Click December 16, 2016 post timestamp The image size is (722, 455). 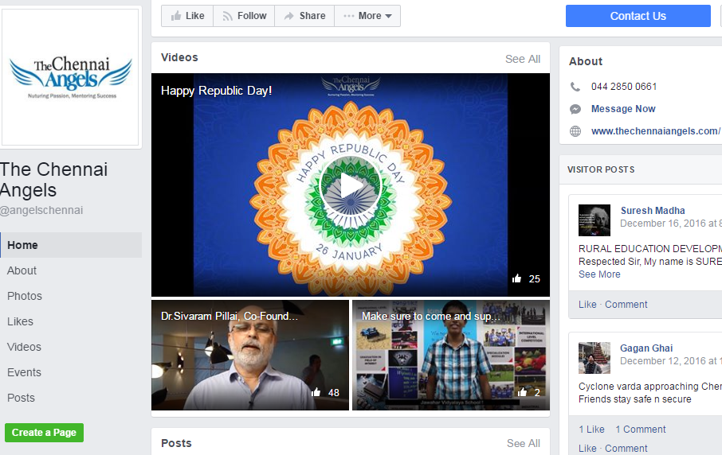670,224
